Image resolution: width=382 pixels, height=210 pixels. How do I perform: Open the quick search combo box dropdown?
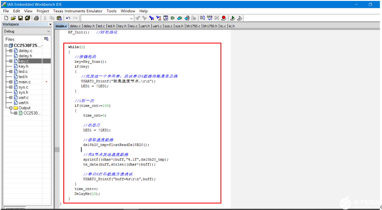(x=132, y=18)
